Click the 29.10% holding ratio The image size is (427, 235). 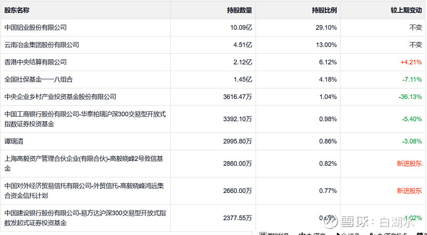tap(326, 28)
